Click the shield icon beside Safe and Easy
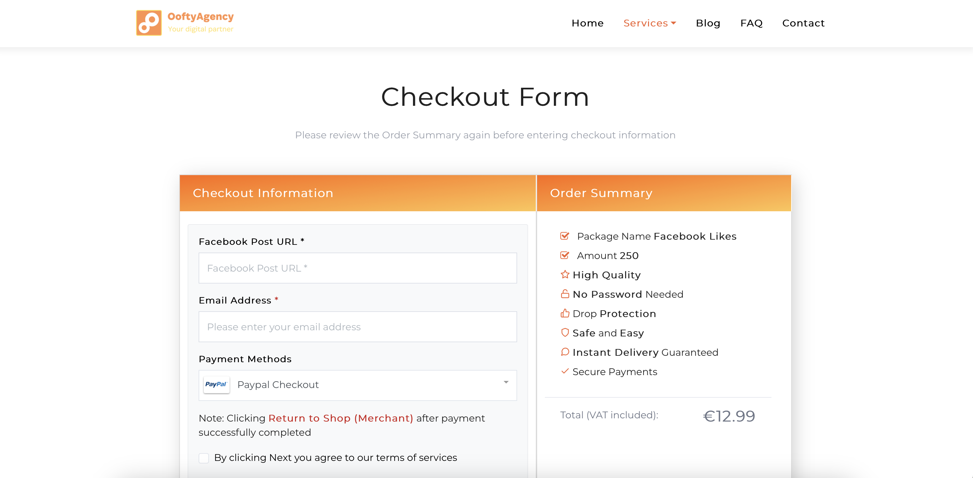Image resolution: width=973 pixels, height=478 pixels. (565, 333)
